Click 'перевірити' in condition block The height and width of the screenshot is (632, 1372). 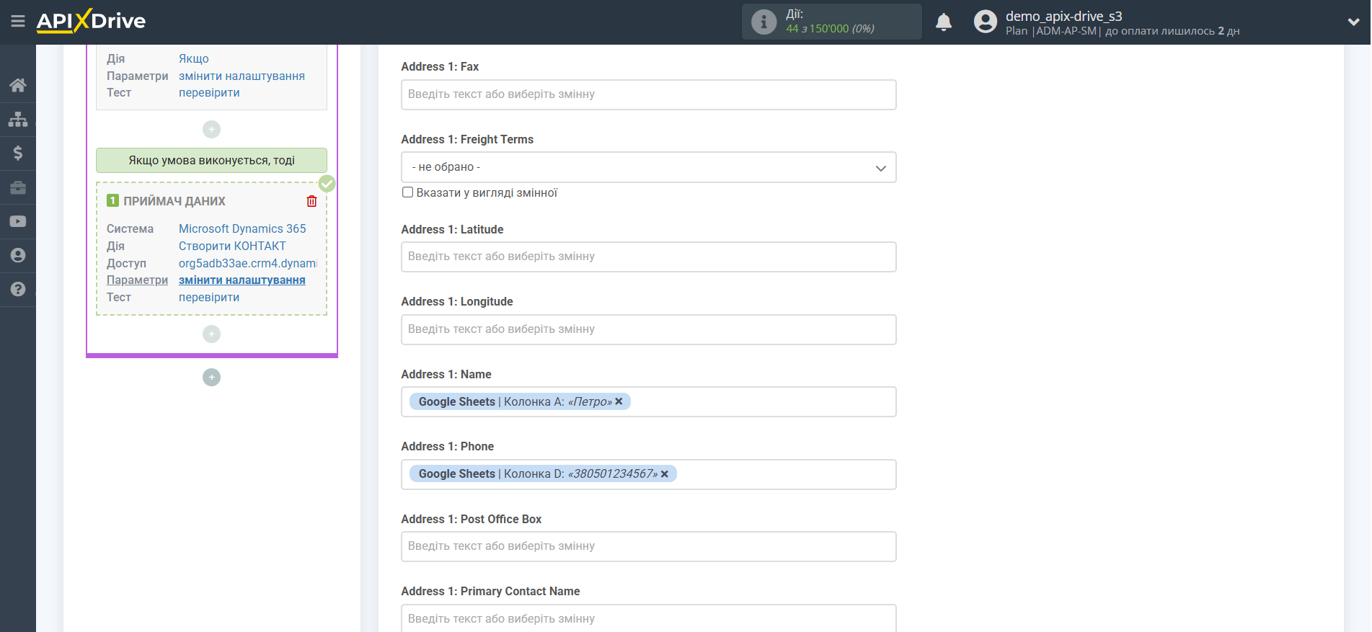click(209, 92)
